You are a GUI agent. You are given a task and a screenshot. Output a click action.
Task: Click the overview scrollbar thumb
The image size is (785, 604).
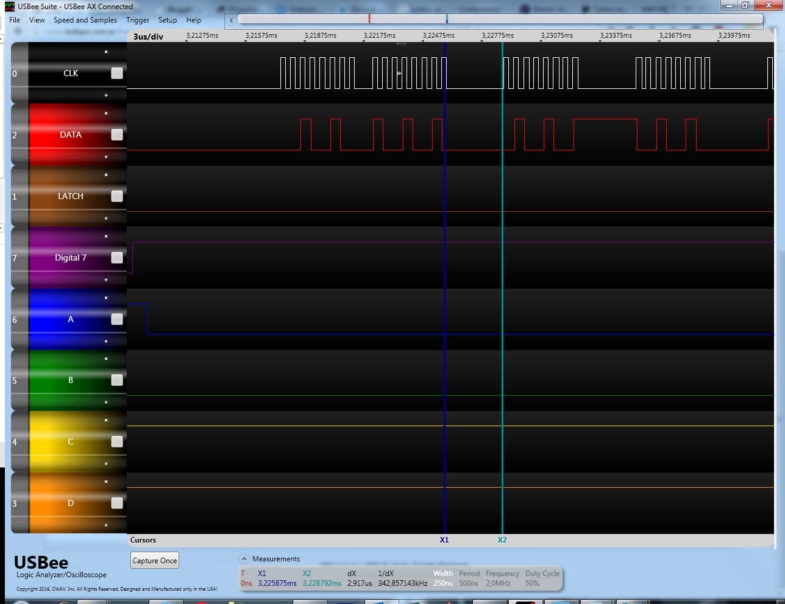500,19
